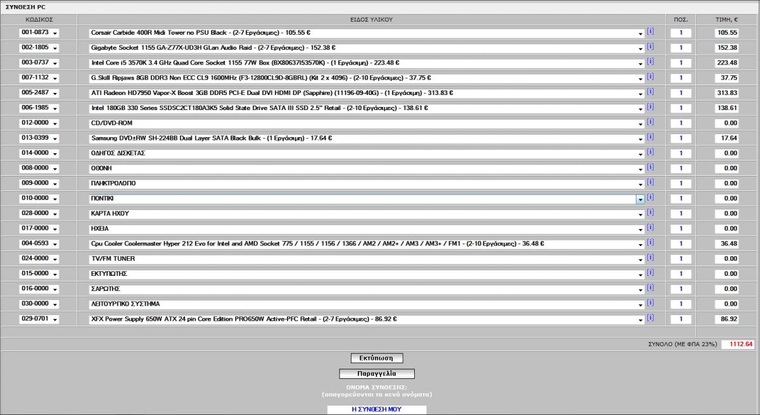Open info icon for ΛΕΙΤΟΥΡΓΙΚΟ ΣΥΣΤΗΜΑ row

(650, 303)
